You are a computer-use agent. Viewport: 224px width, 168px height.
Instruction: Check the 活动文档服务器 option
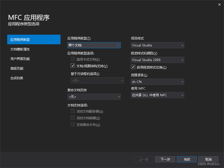73,111
